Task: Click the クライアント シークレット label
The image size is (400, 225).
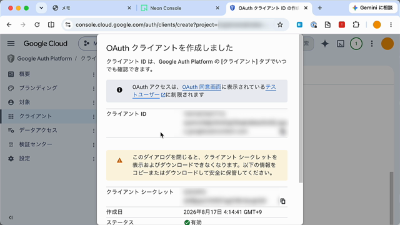Action: point(140,192)
